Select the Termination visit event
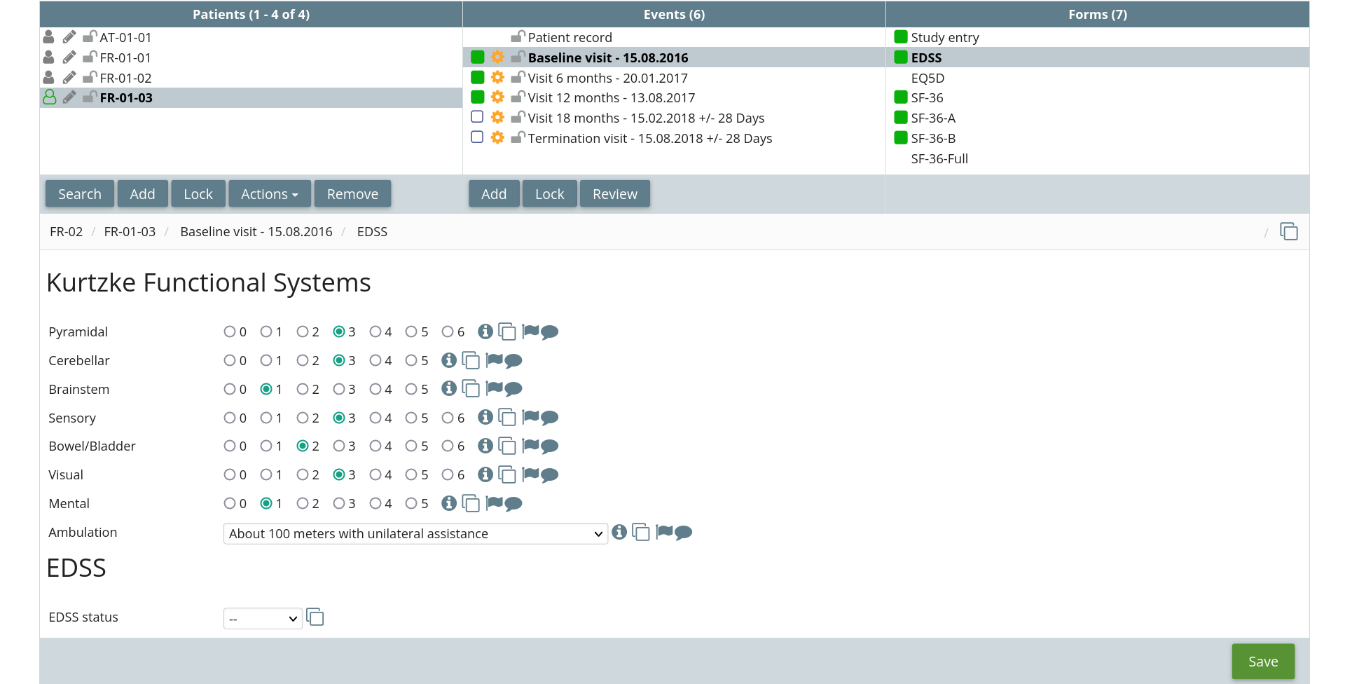The height and width of the screenshot is (684, 1345). (x=649, y=139)
